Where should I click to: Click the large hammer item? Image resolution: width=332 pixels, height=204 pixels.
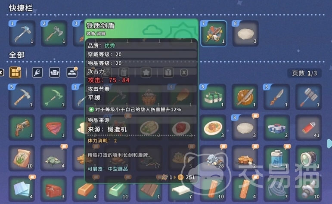[308, 97]
